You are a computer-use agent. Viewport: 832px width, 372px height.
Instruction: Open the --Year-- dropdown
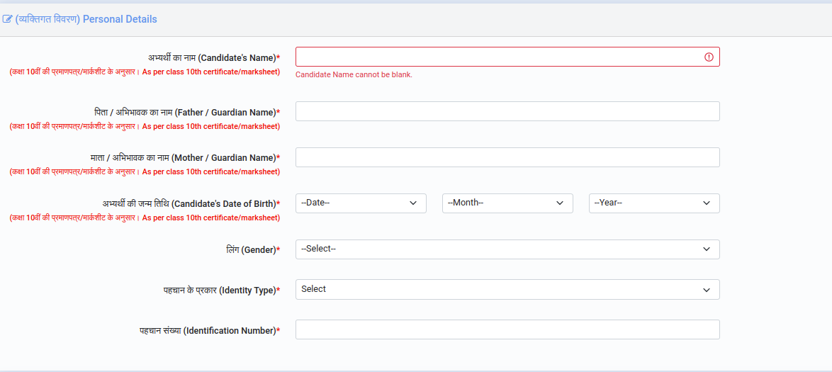click(654, 203)
